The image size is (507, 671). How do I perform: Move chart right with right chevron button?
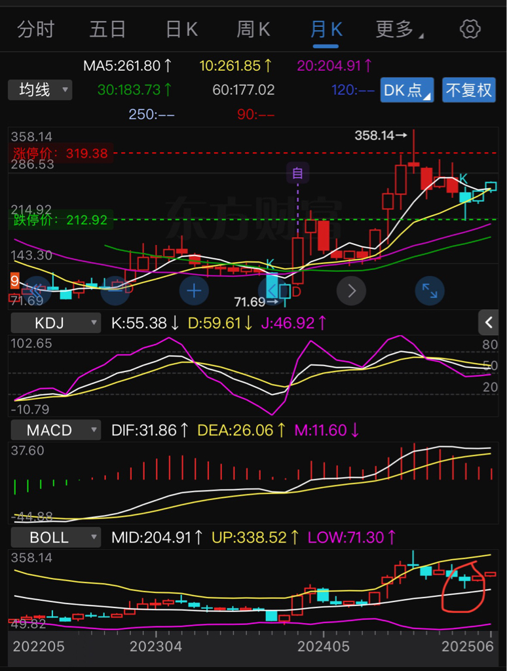pos(351,291)
